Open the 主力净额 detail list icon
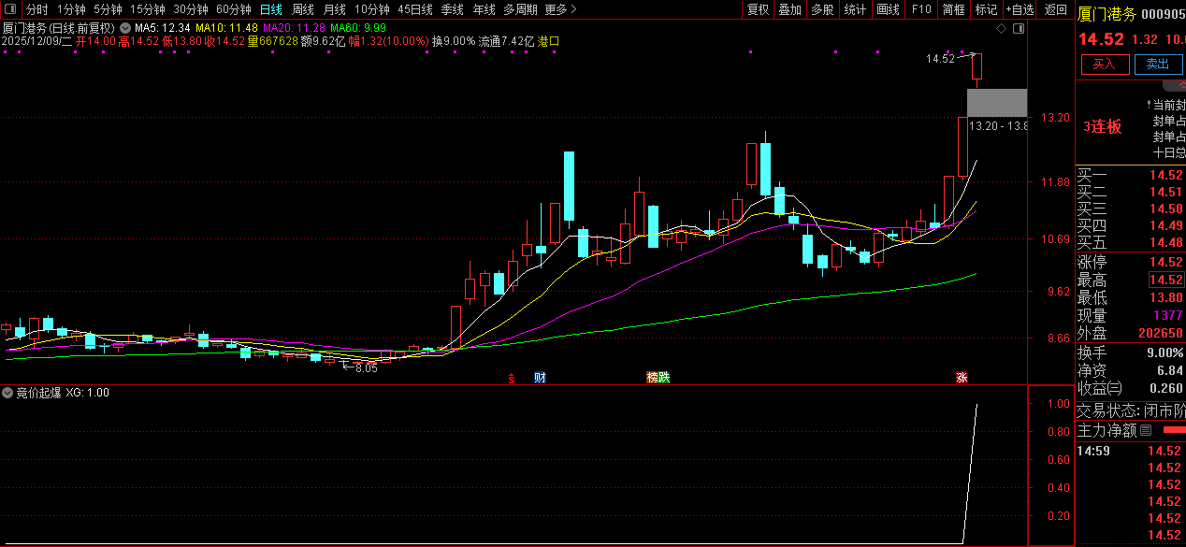1186x547 pixels. [1146, 431]
